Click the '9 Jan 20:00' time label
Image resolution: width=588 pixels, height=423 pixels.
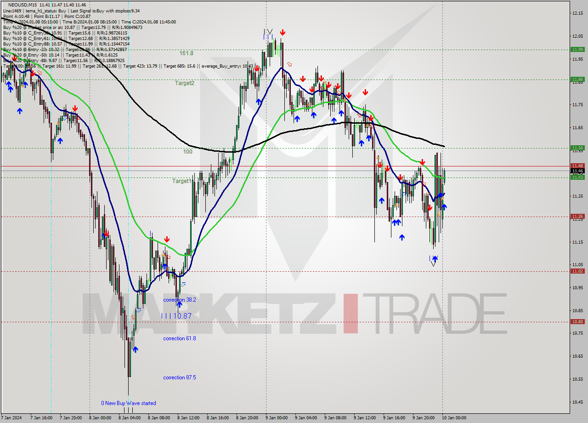423,418
